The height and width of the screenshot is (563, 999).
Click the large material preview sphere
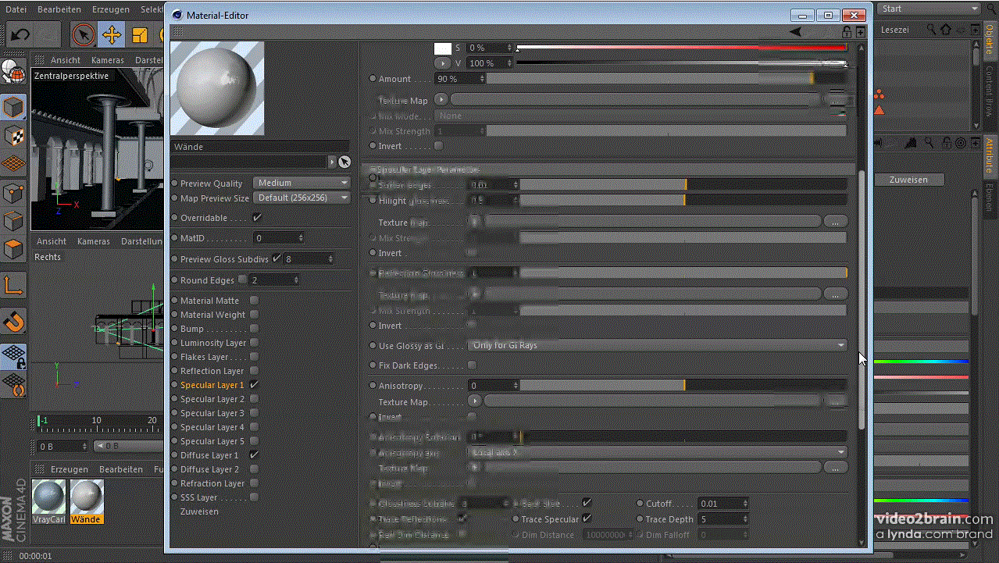coord(217,88)
